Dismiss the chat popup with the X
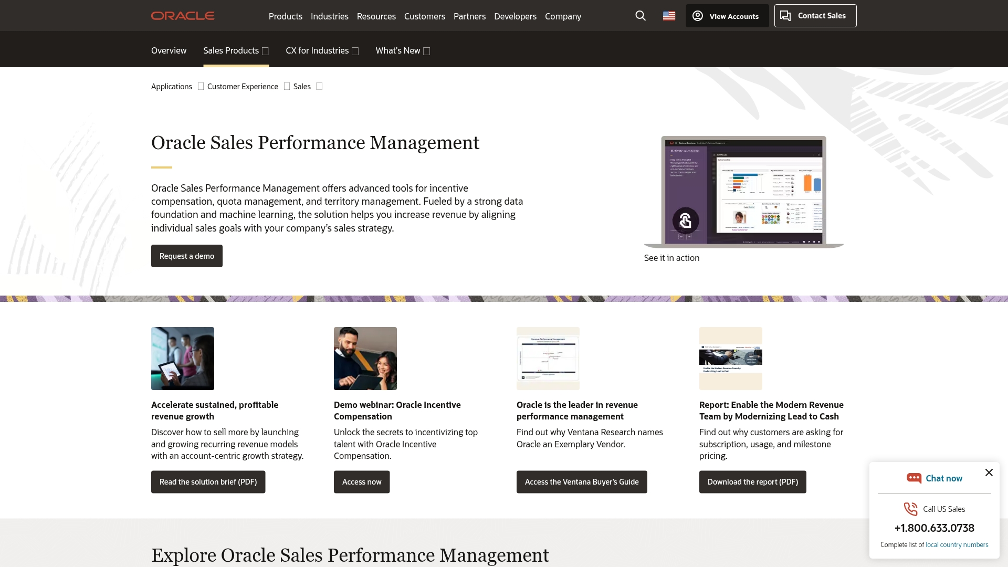1008x567 pixels. (990, 472)
